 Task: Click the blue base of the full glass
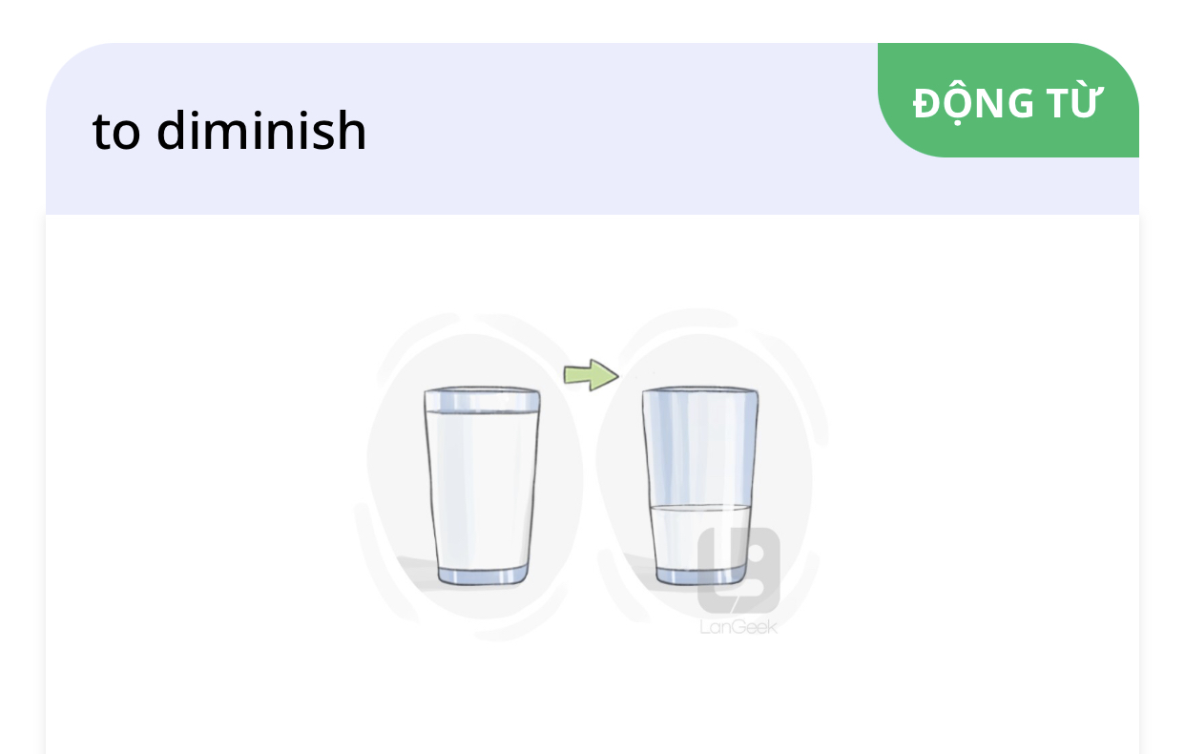click(x=481, y=575)
